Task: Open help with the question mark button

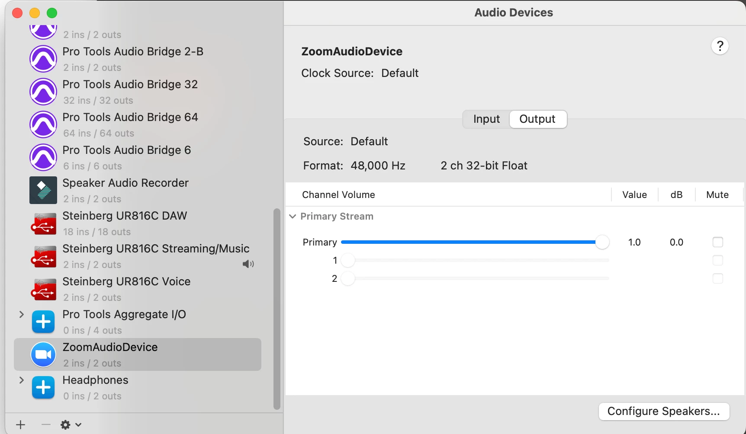Action: 720,46
